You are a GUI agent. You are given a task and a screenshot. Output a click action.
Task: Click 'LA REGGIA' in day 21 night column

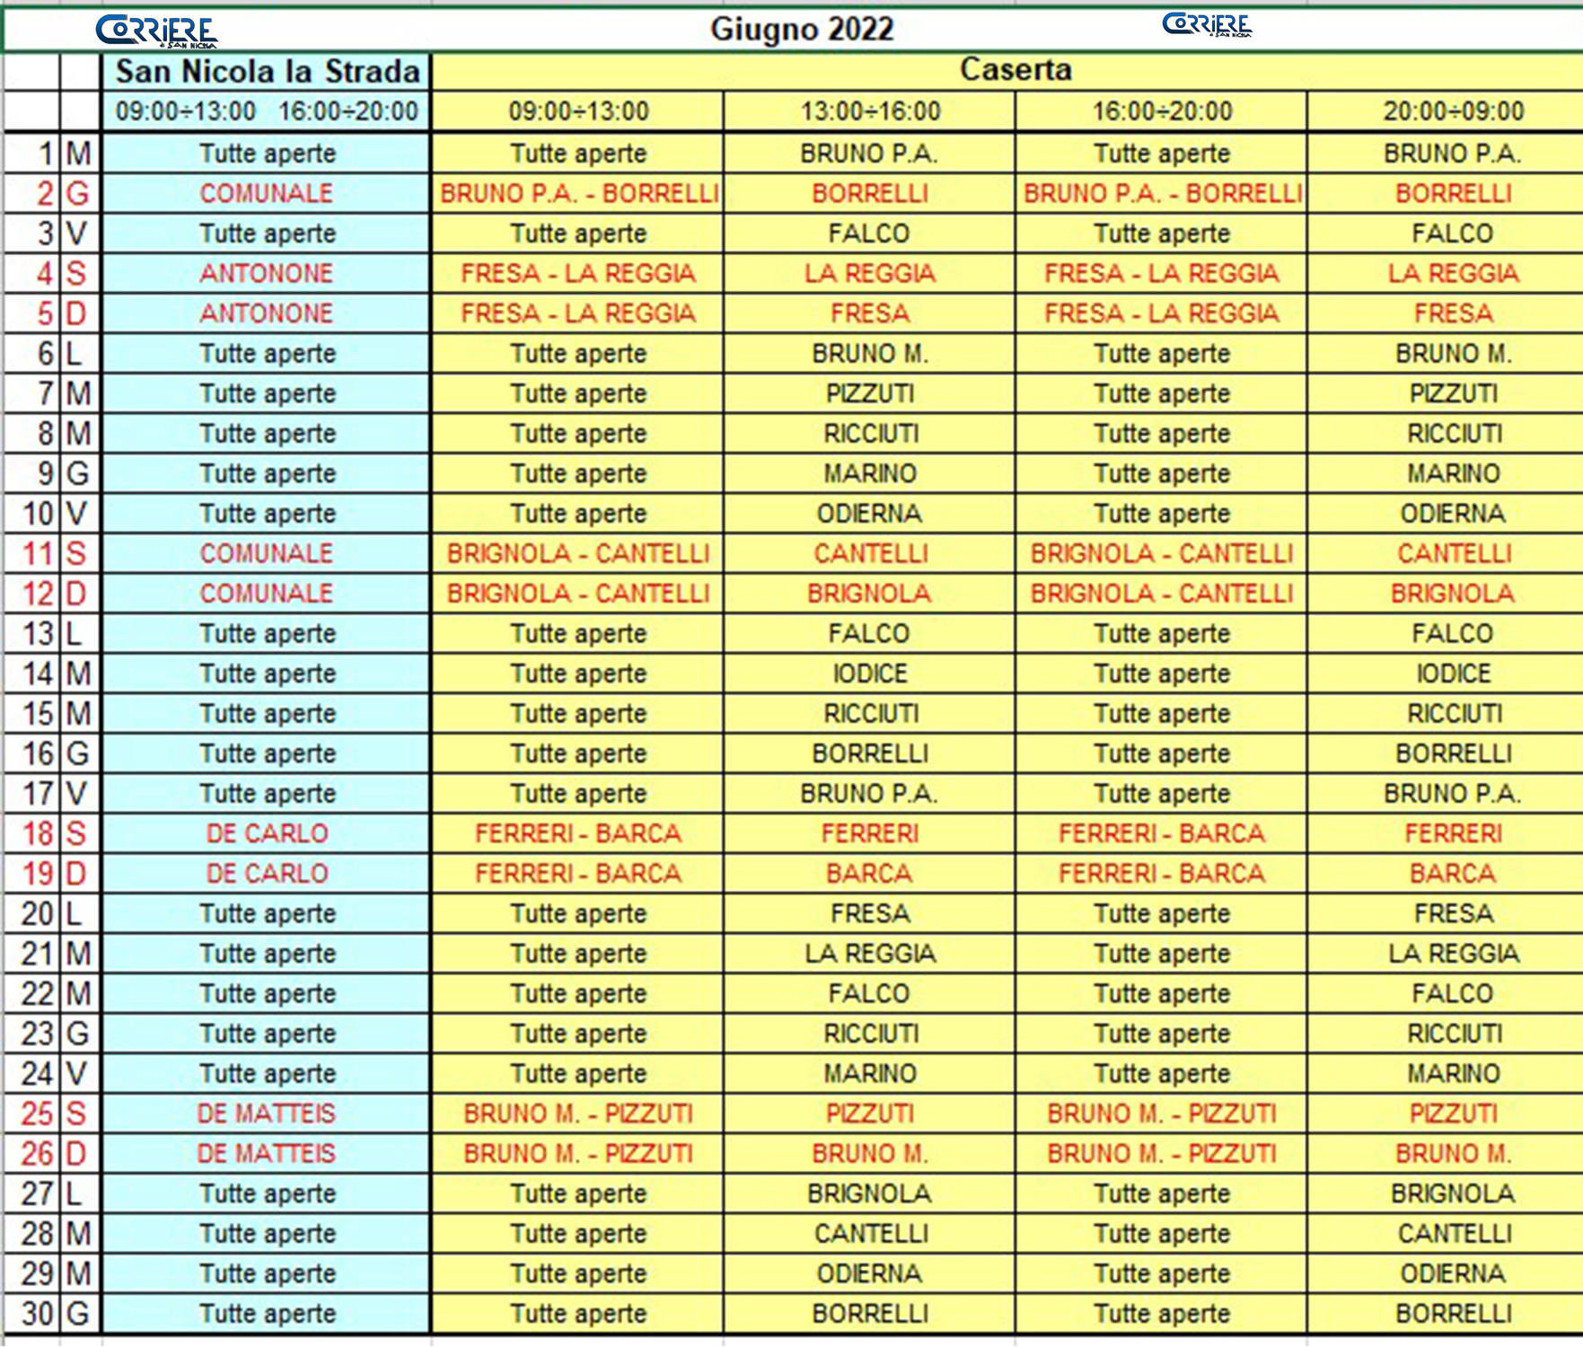pyautogui.click(x=1453, y=954)
